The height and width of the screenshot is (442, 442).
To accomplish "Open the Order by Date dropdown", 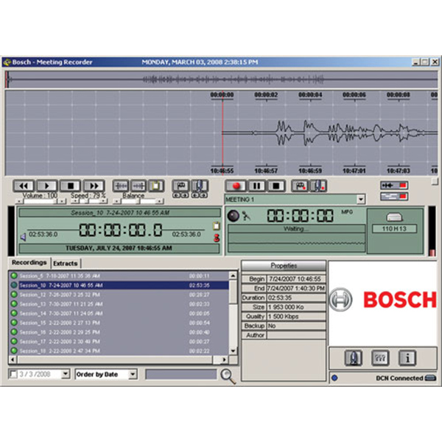I will (x=133, y=374).
